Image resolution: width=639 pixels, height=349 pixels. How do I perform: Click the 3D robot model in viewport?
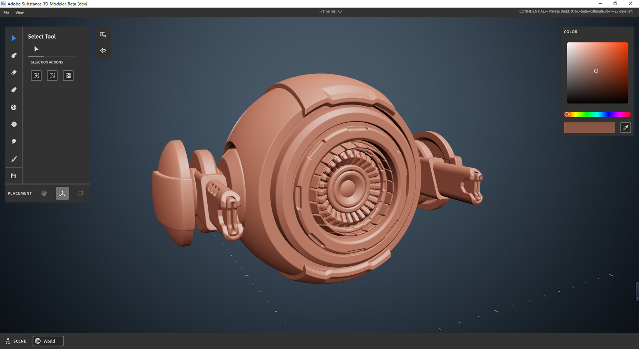[318, 179]
